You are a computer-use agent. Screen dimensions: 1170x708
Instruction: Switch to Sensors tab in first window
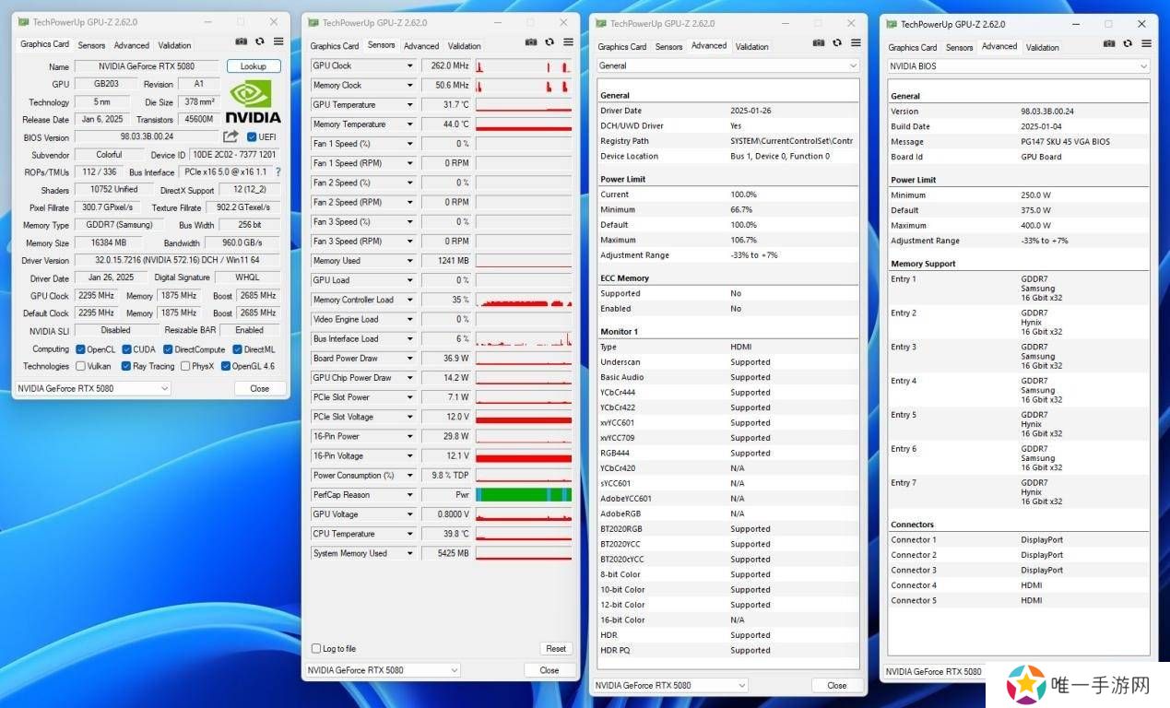91,45
